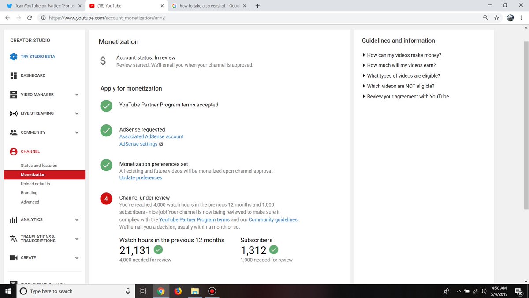Click the red Channel account icon
Screen dimensions: 529x298
(x=14, y=151)
